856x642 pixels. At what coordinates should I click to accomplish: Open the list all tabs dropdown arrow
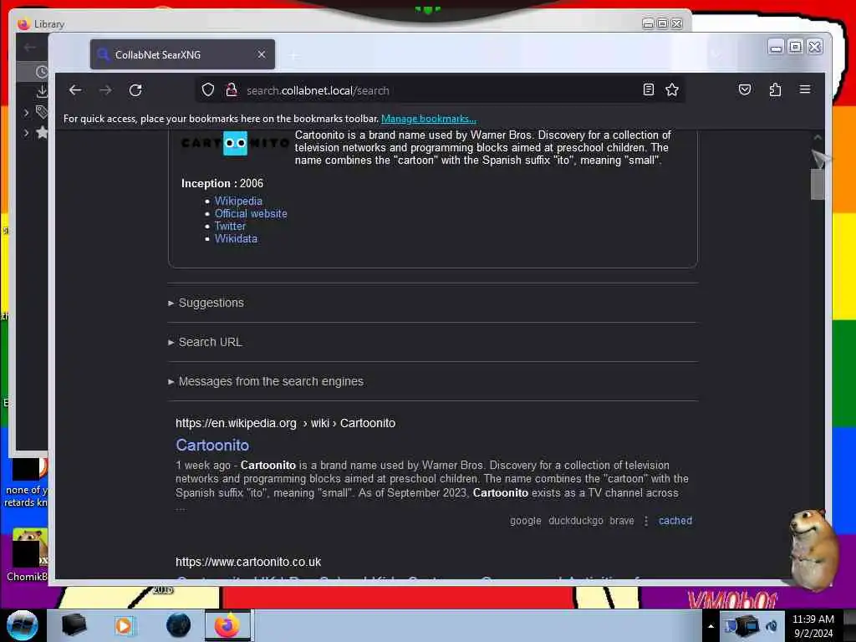pyautogui.click(x=716, y=54)
